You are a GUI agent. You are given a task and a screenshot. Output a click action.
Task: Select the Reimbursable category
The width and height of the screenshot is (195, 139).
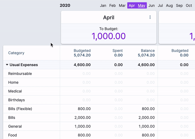[20, 74]
